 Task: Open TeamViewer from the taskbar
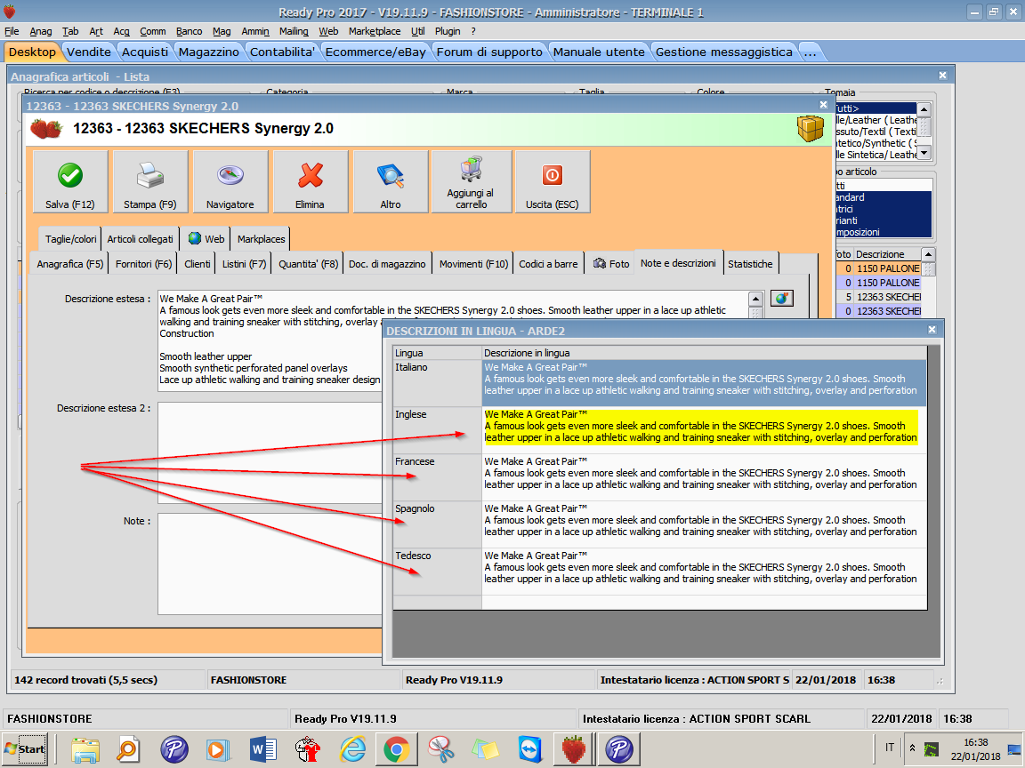coord(530,749)
